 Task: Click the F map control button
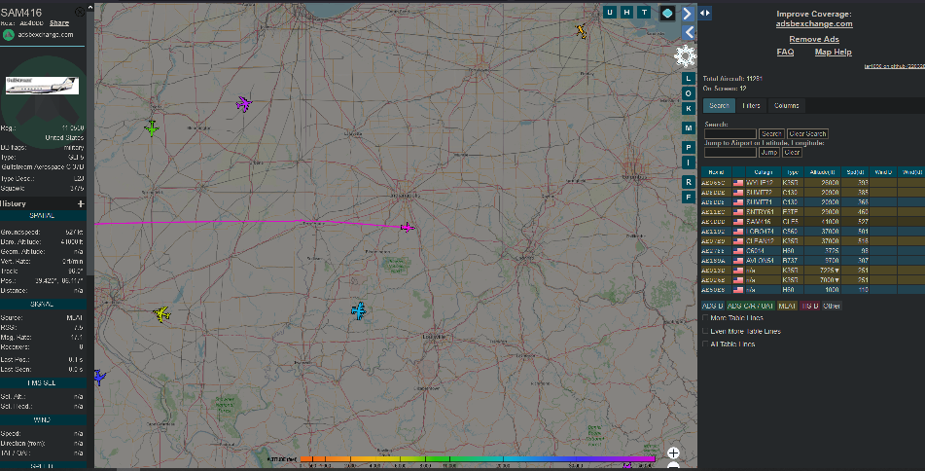pos(688,197)
